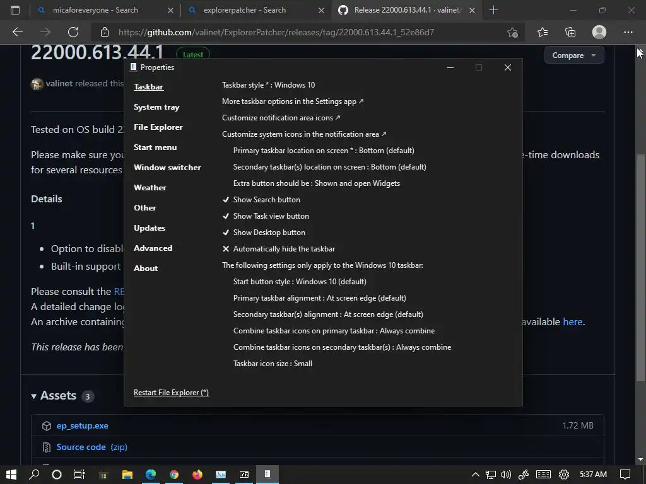Open Firefox icon on taskbar

(x=197, y=475)
